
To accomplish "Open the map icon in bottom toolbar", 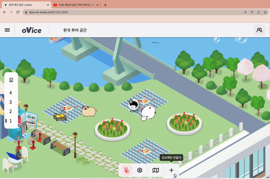I will click(x=156, y=170).
